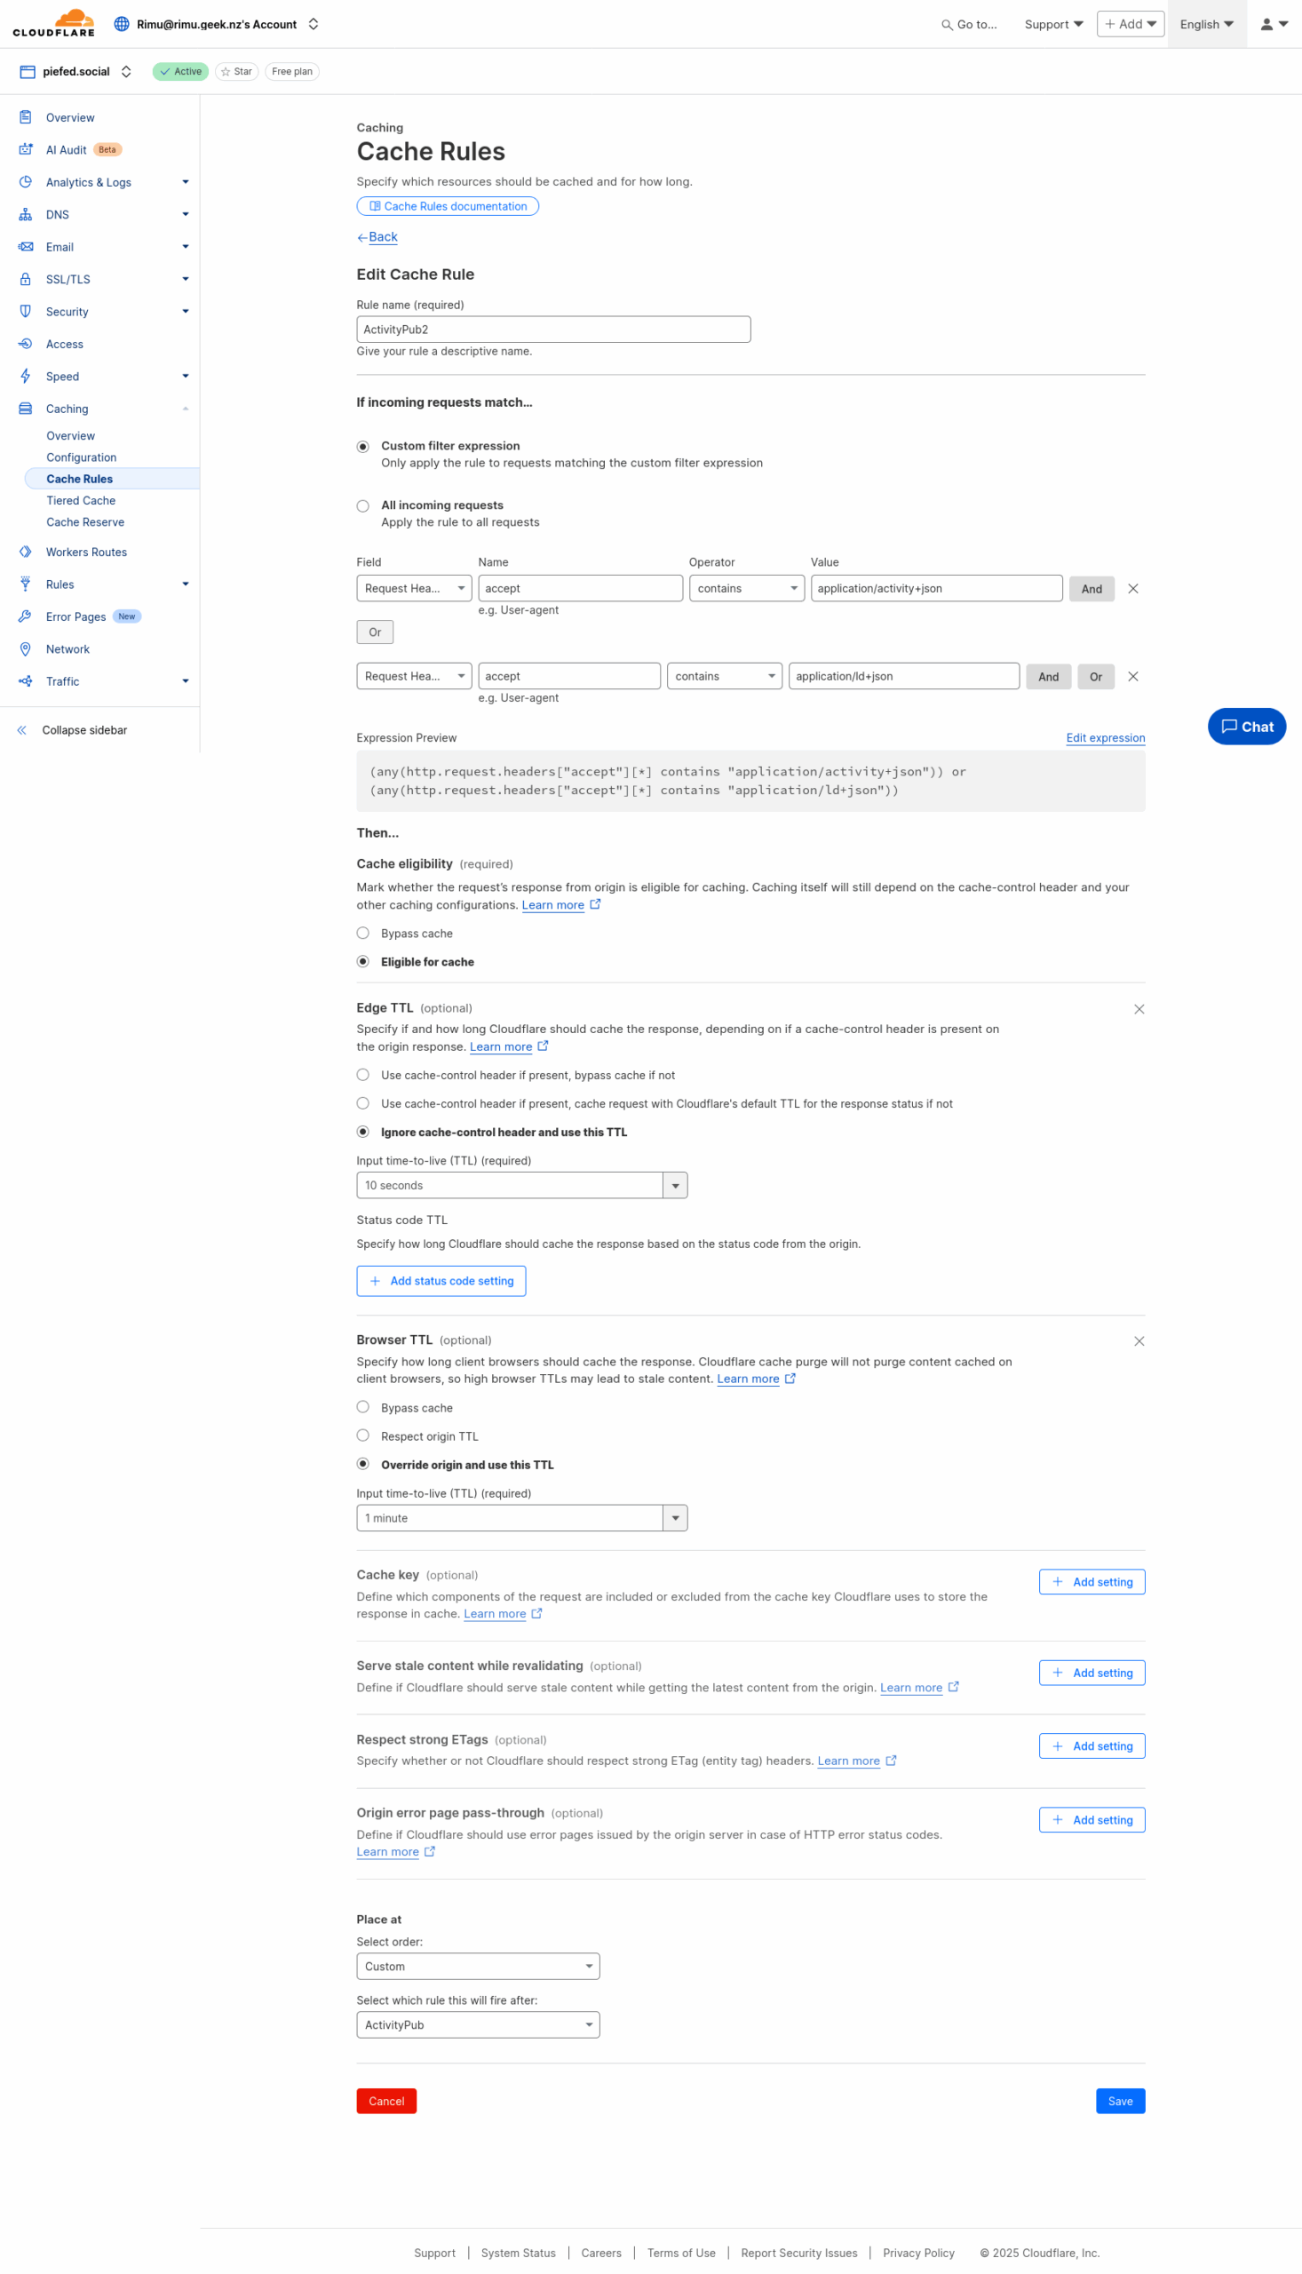Viewport: 1302px width, 2274px height.
Task: Select Custom filter expression radio button
Action: 363,446
